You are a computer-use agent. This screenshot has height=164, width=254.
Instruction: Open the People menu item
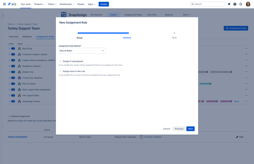tap(81, 4)
